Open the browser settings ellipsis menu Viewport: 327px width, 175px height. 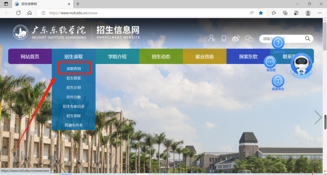point(319,13)
